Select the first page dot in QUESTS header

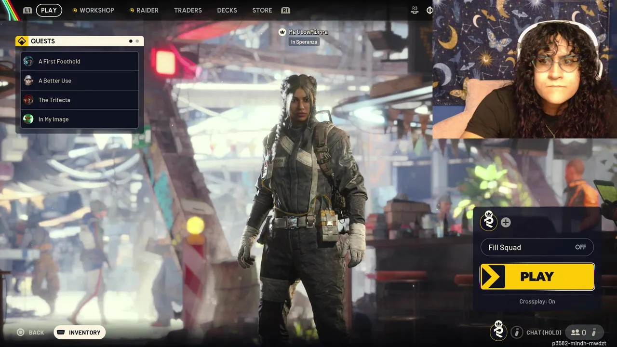tap(131, 41)
